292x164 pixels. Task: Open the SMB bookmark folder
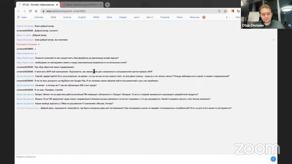click(x=53, y=17)
